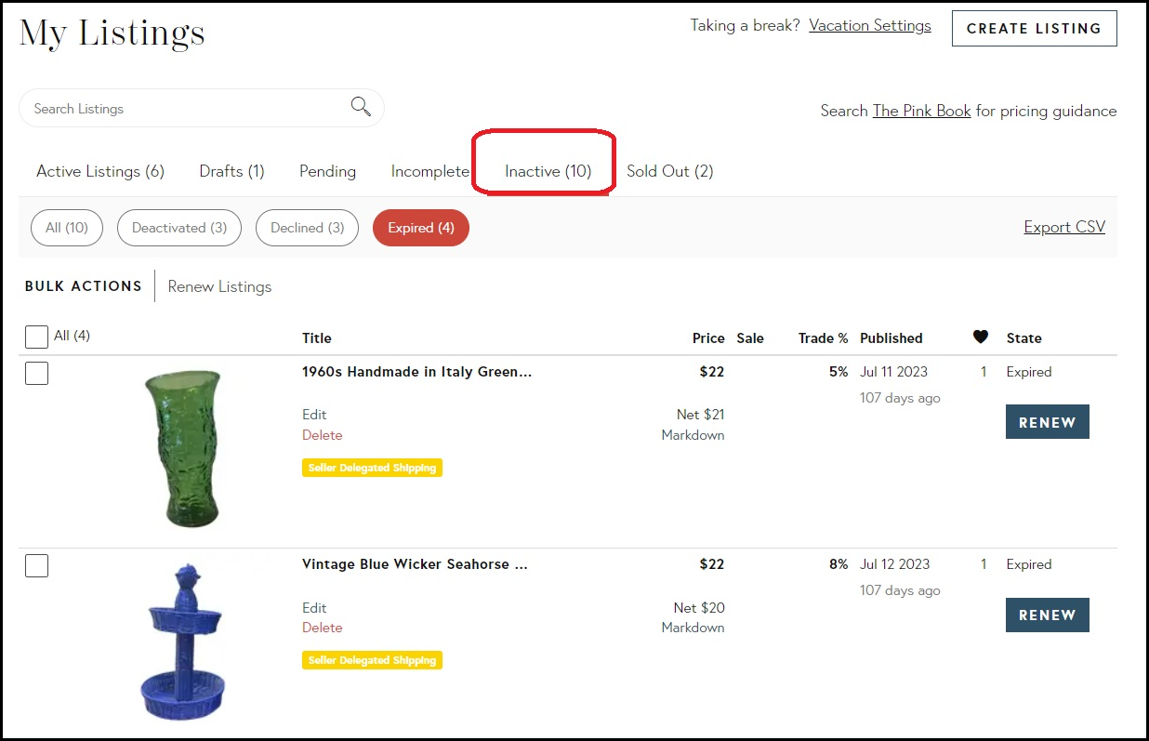Check the green vase listing checkbox
Screen dimensions: 1149x741
36,373
